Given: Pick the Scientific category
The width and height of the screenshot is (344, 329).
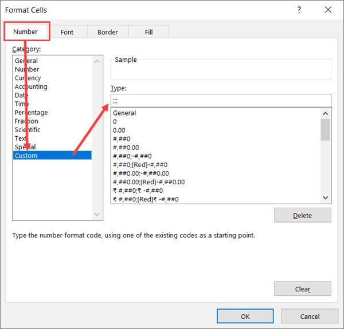Looking at the screenshot, I should pyautogui.click(x=28, y=130).
